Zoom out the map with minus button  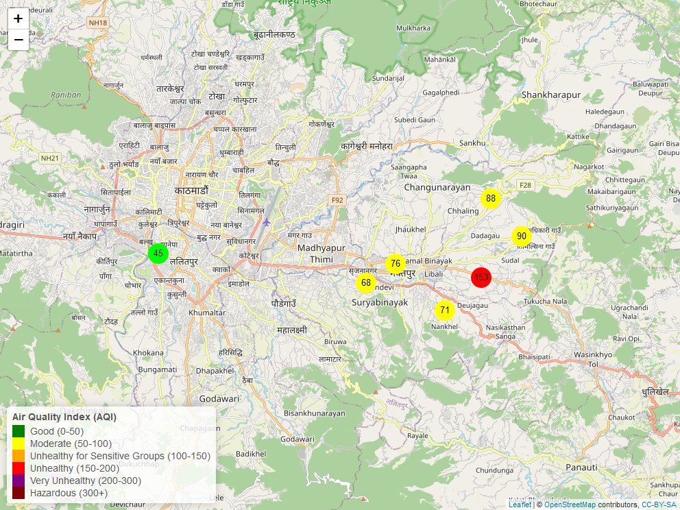[x=19, y=40]
